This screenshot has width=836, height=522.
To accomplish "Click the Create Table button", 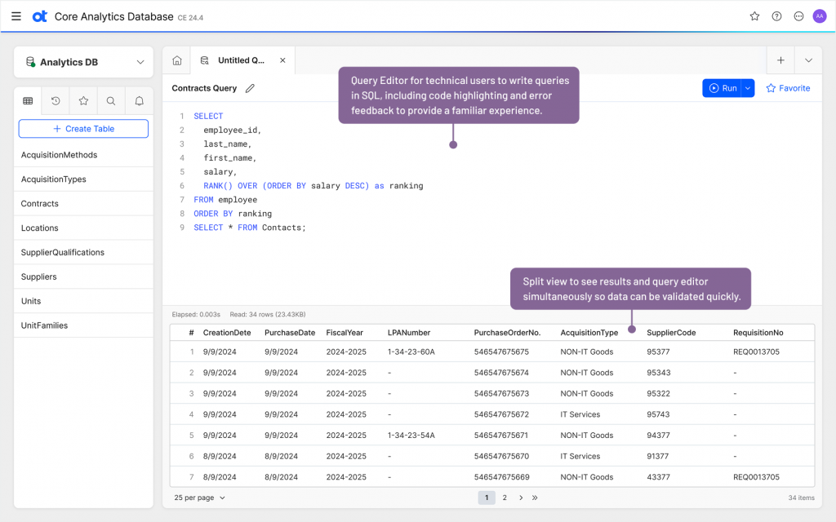I will (x=83, y=129).
